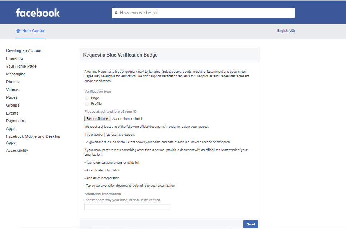
Task: Select the Profile verification type
Action: 87,104
